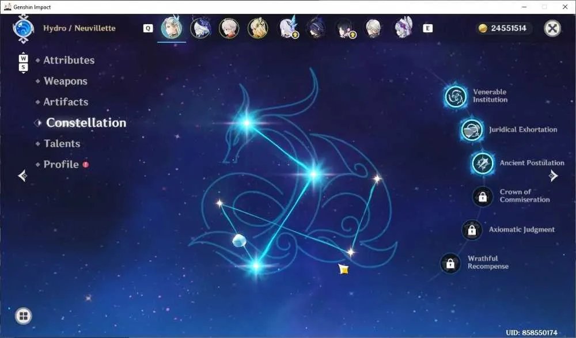Open the Weapons section

tap(66, 81)
